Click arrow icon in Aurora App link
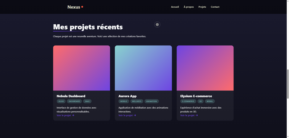Image resolution: width=289 pixels, height=138 pixels. tap(135, 115)
